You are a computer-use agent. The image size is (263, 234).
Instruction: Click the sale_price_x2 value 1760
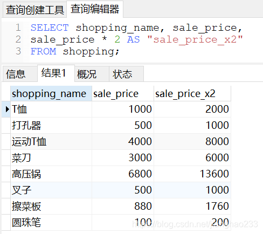[x=192, y=206]
